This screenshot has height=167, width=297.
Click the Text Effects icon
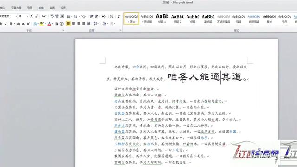35,24
